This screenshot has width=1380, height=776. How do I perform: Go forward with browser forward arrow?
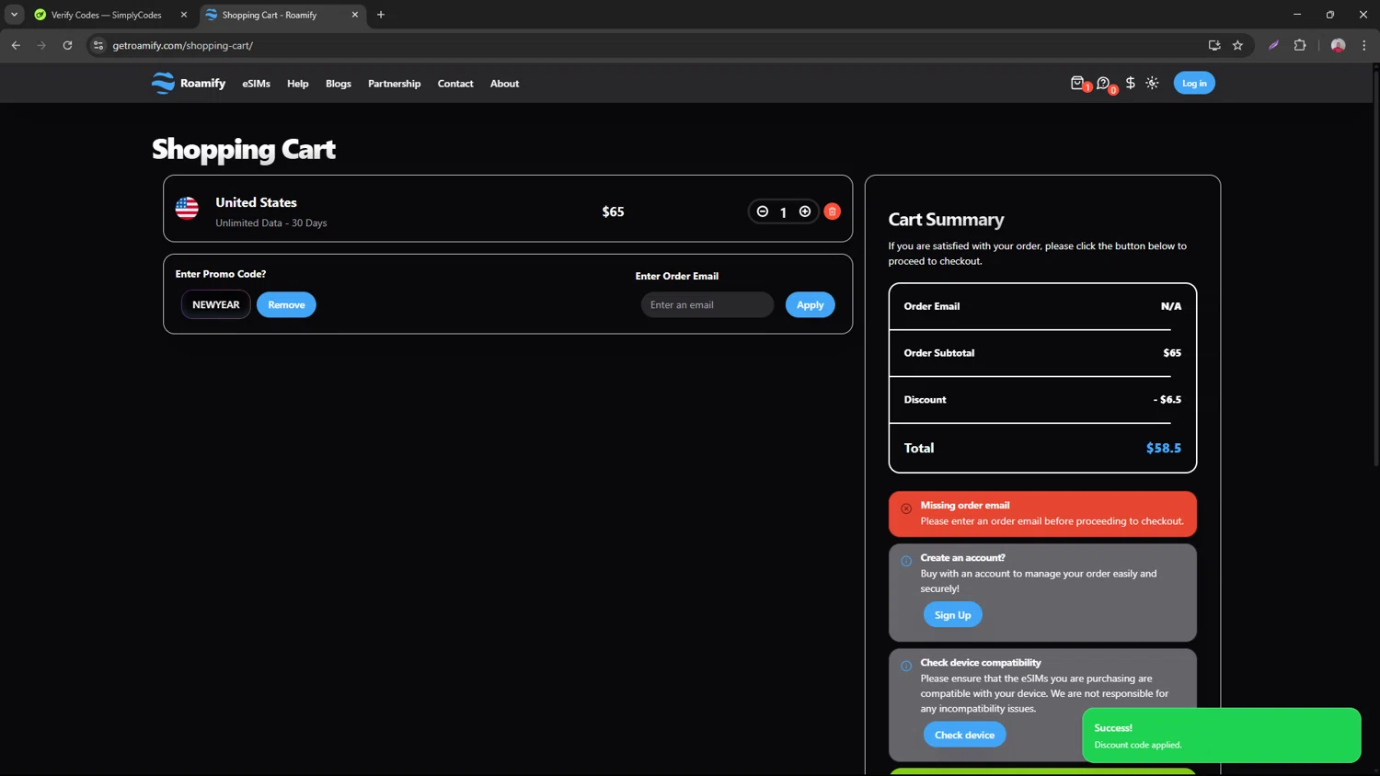click(41, 45)
